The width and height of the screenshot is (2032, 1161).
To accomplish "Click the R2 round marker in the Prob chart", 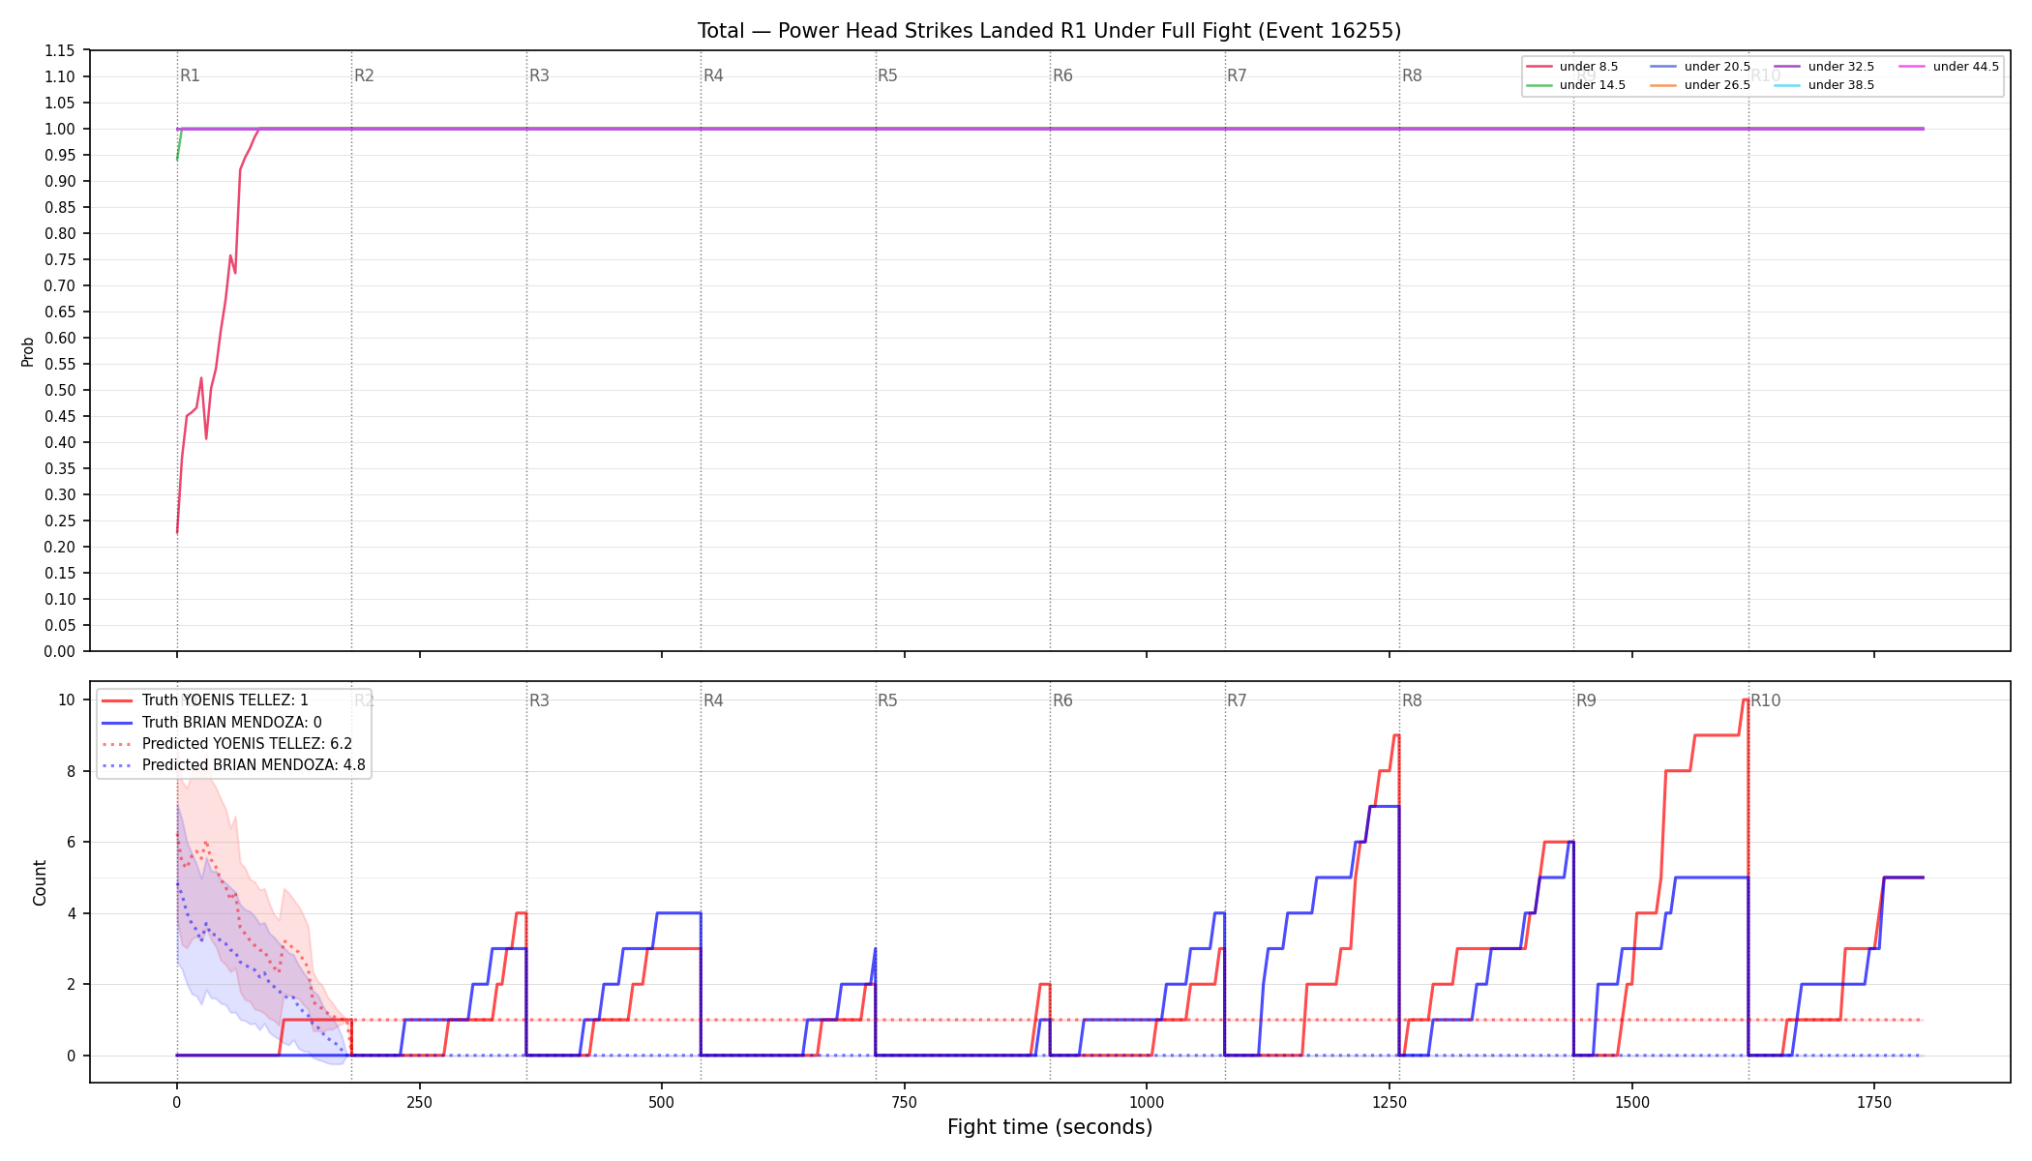I will 364,75.
